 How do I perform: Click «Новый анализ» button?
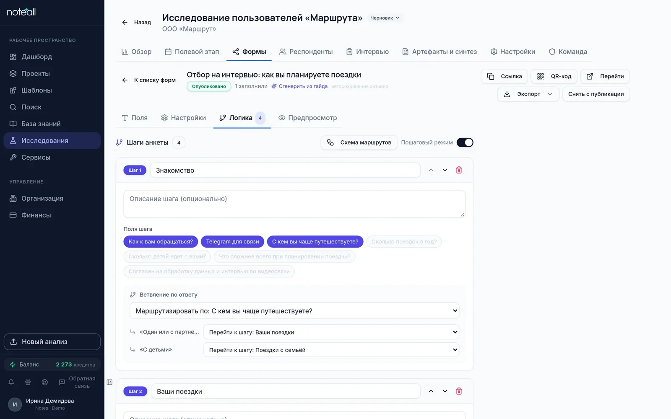[x=52, y=342]
